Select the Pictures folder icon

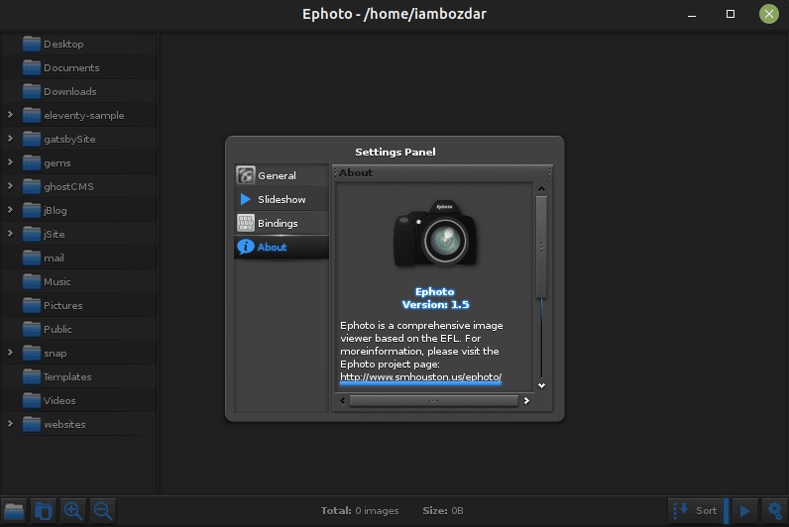click(x=31, y=305)
